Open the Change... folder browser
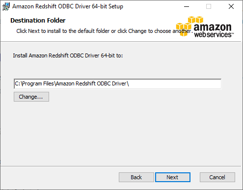 [31, 97]
